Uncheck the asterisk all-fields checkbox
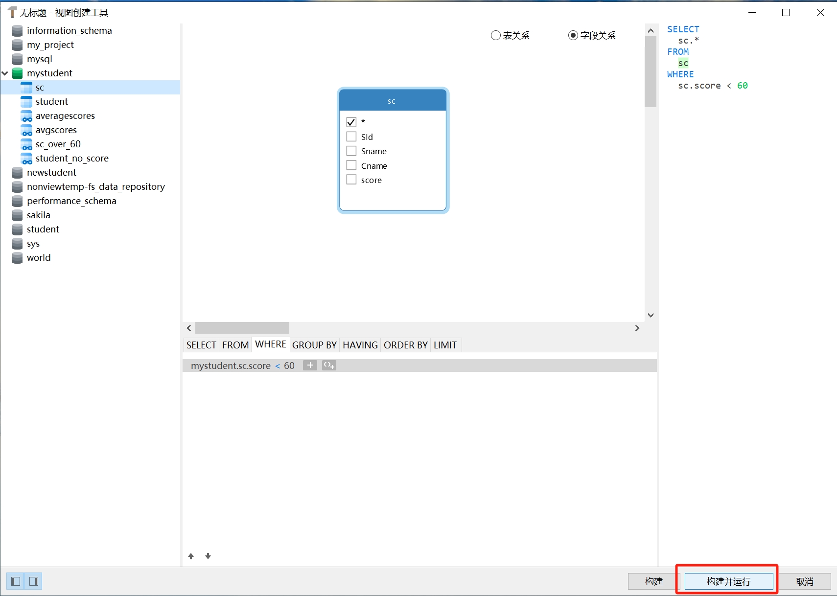This screenshot has width=837, height=596. [351, 122]
